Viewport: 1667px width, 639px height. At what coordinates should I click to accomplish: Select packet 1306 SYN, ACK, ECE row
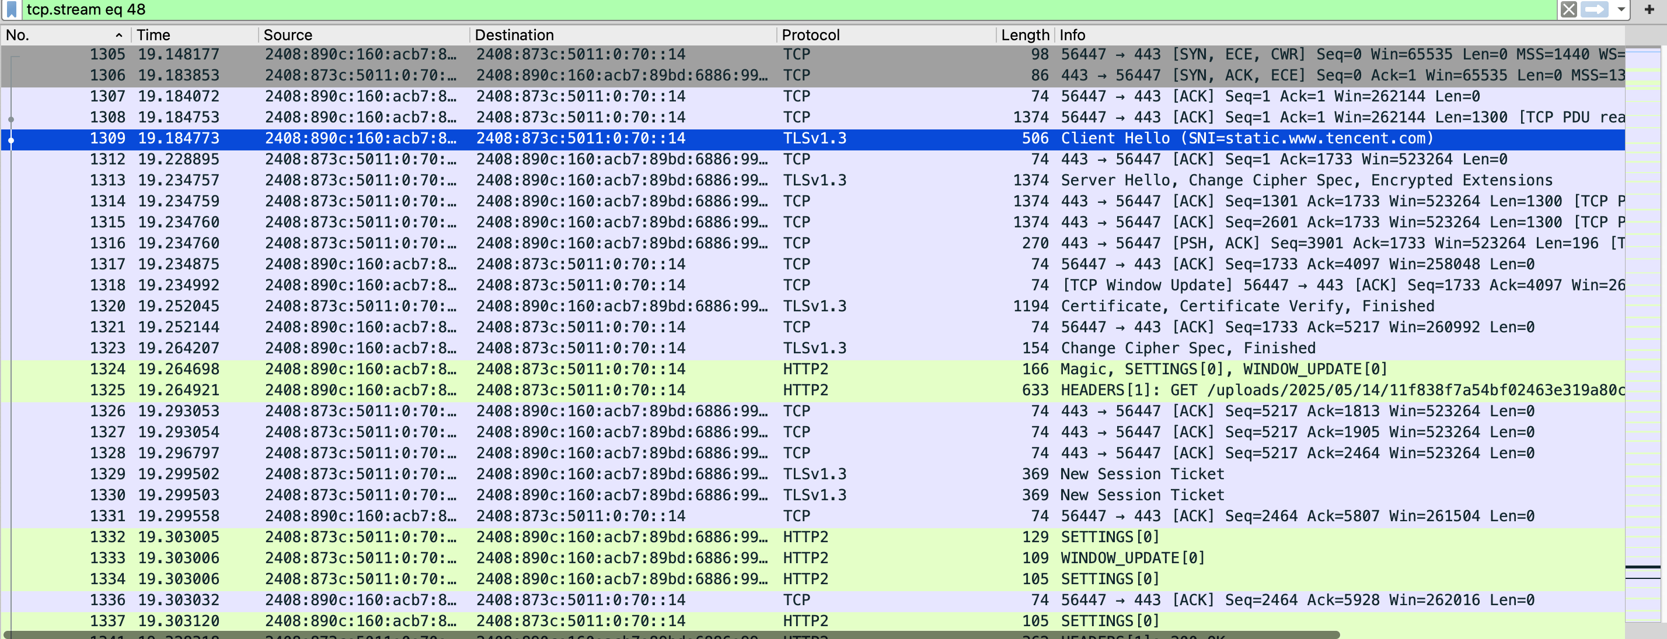(813, 76)
